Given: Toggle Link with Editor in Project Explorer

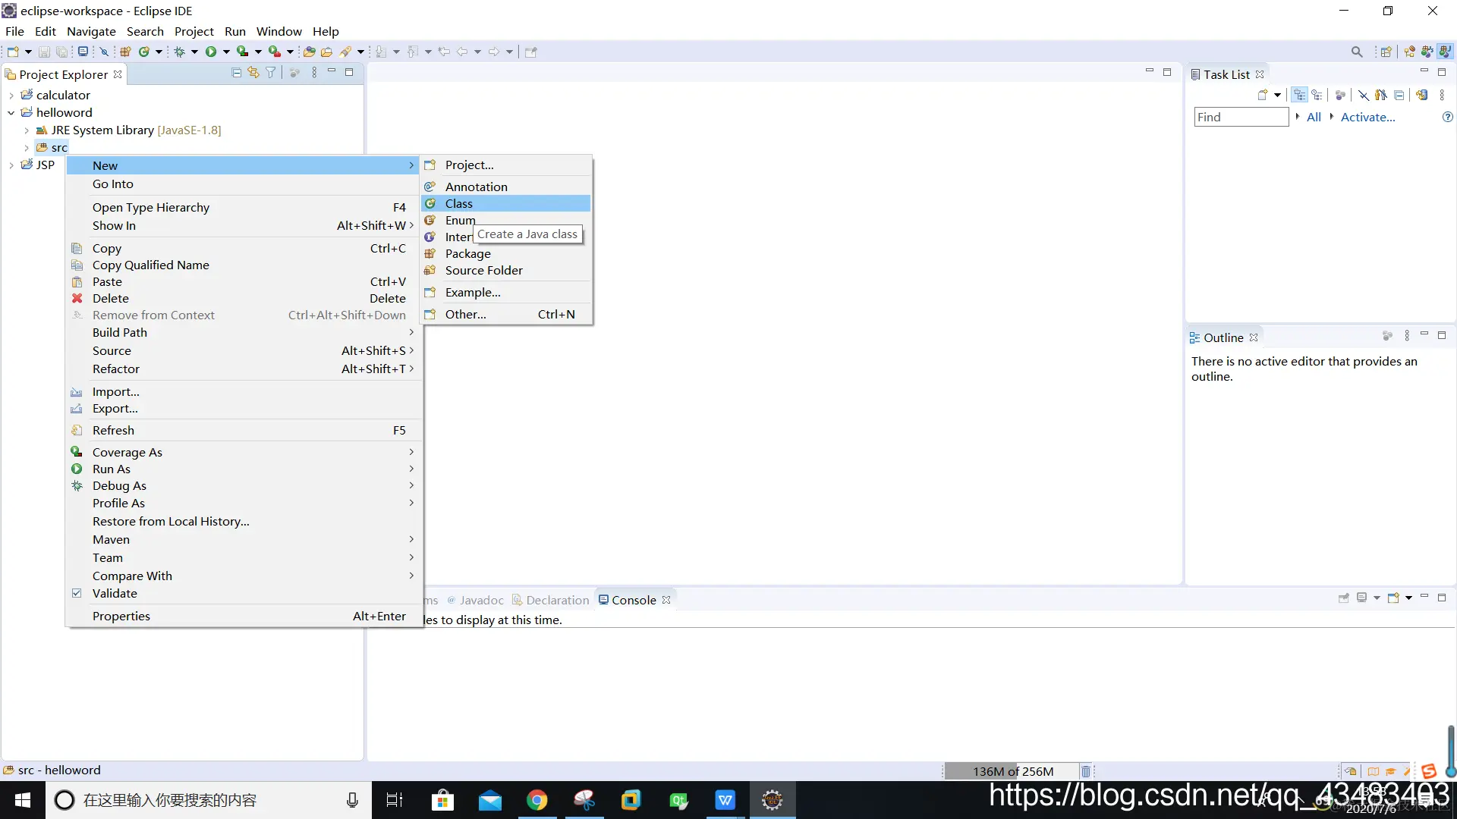Looking at the screenshot, I should coord(253,73).
